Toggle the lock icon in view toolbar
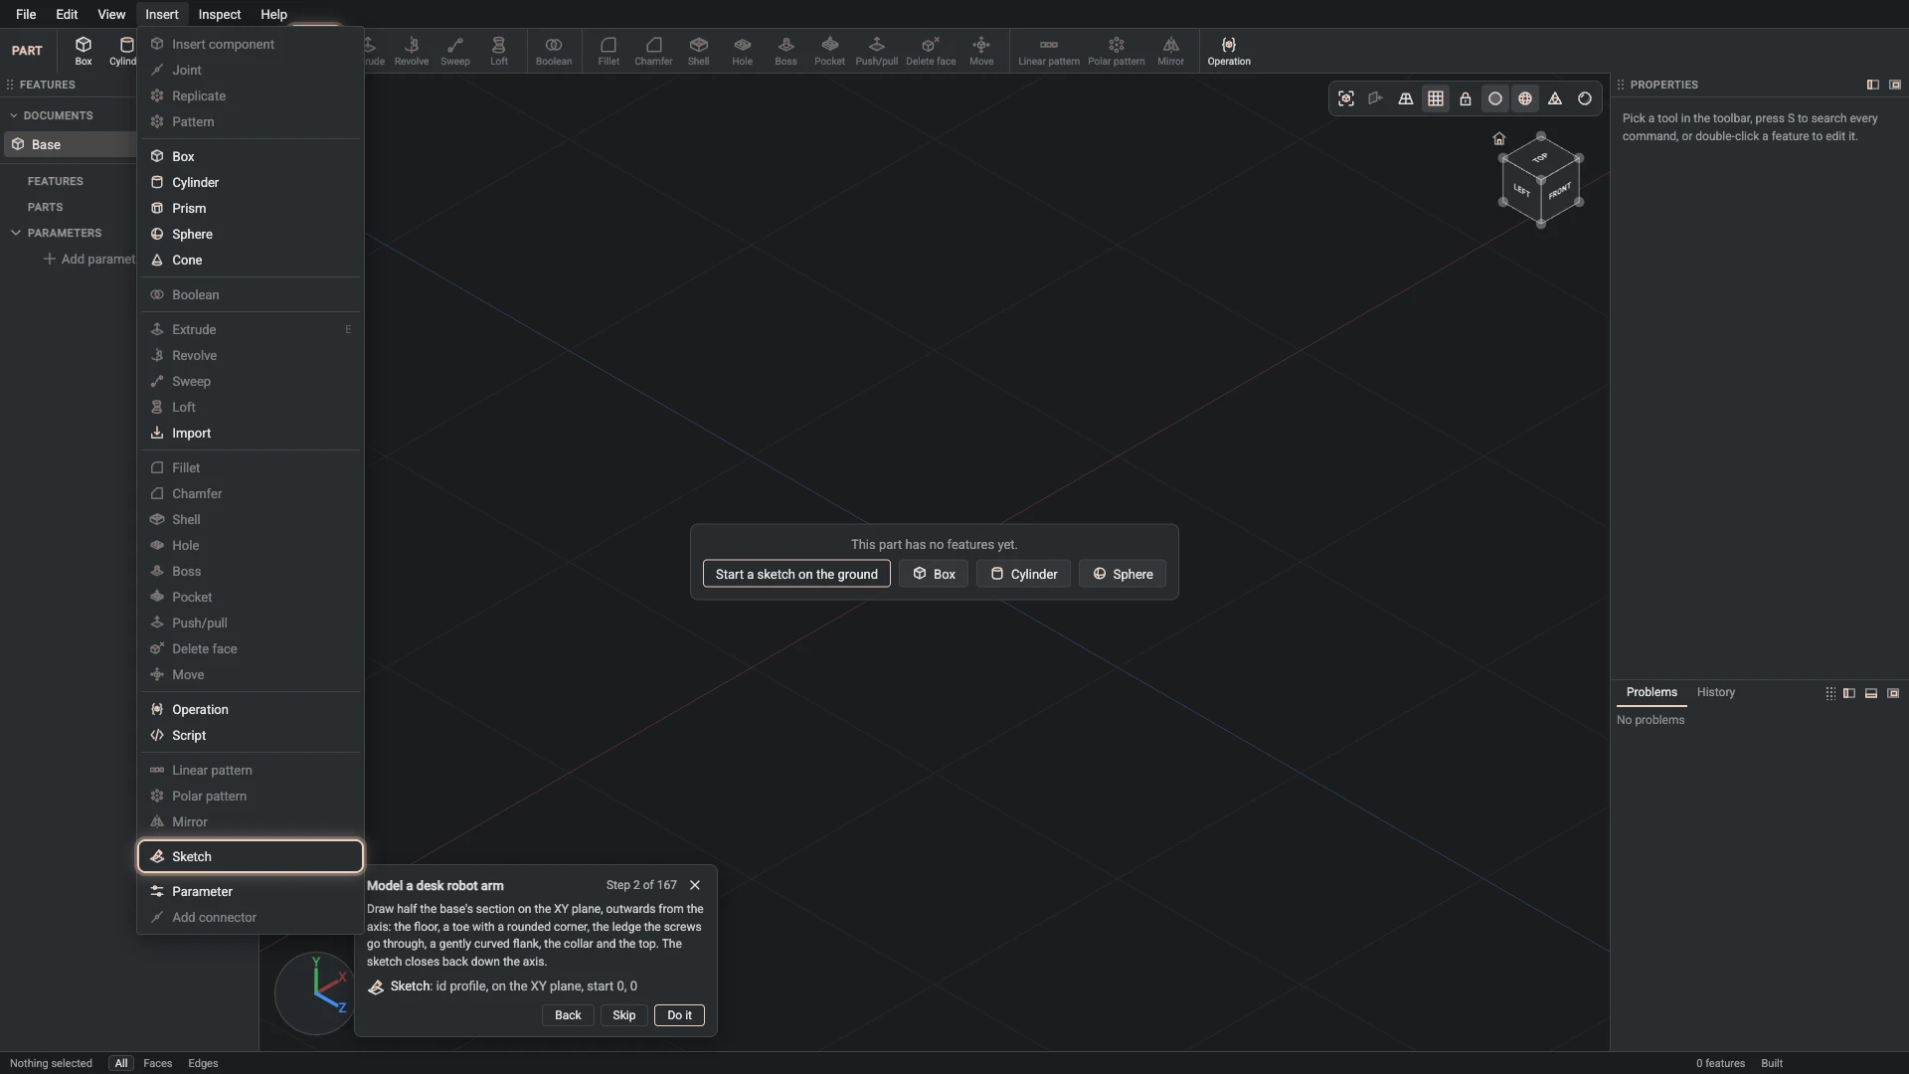 (1466, 98)
